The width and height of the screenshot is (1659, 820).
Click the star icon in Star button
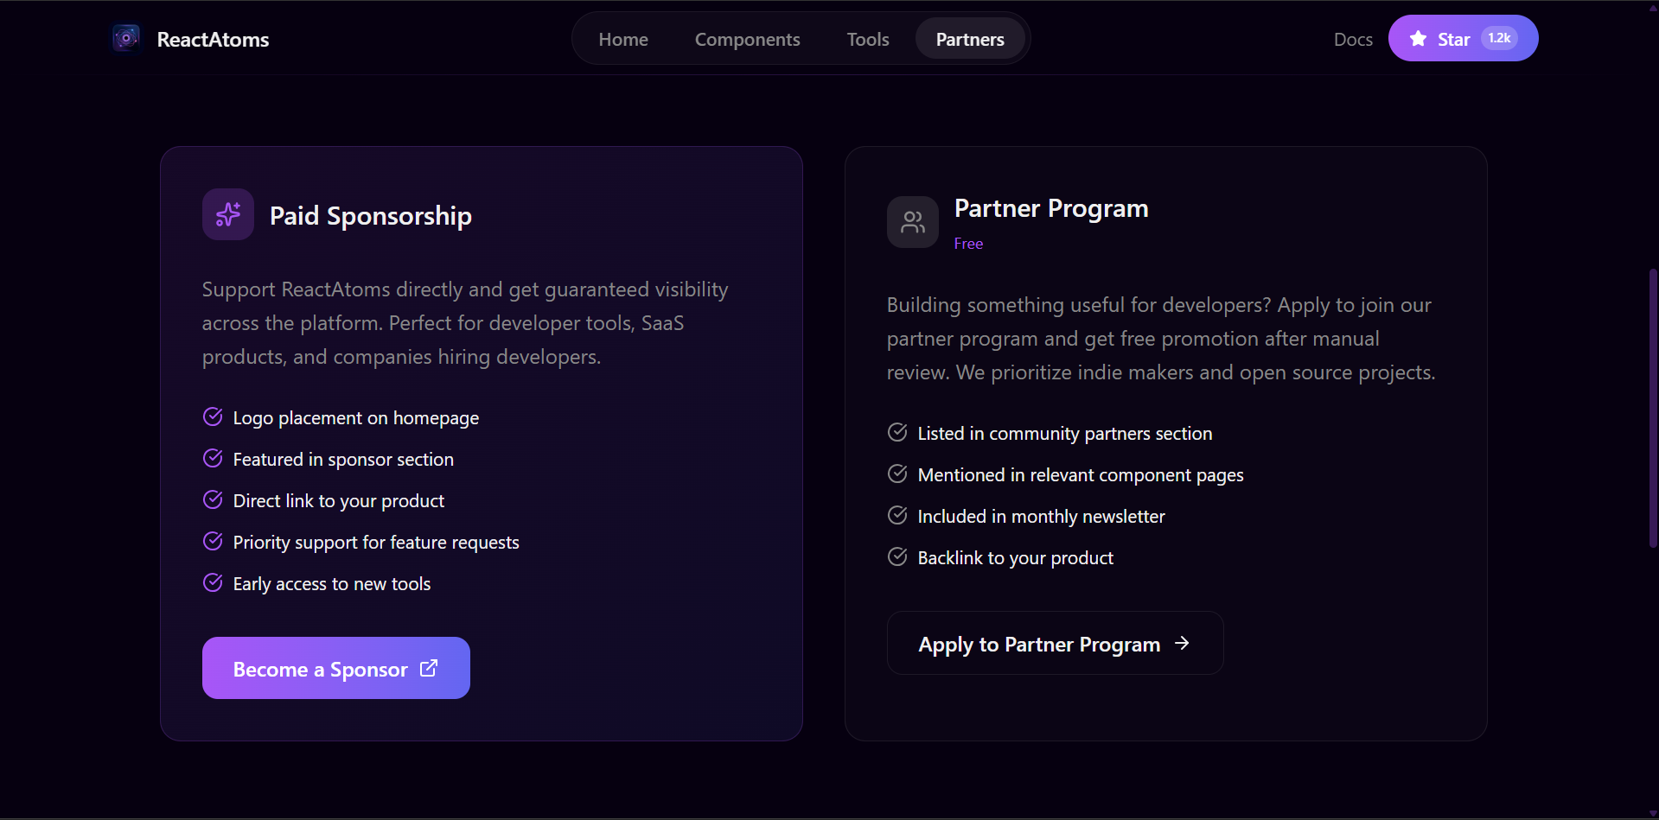1418,39
